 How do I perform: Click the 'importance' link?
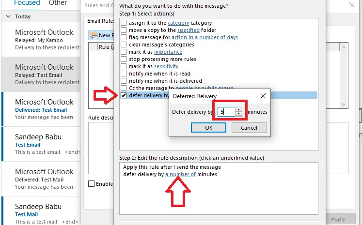168,52
